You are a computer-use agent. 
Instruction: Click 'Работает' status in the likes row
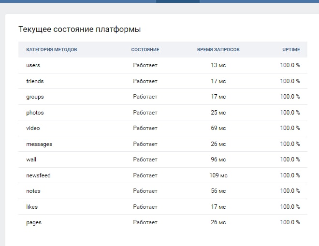[145, 207]
